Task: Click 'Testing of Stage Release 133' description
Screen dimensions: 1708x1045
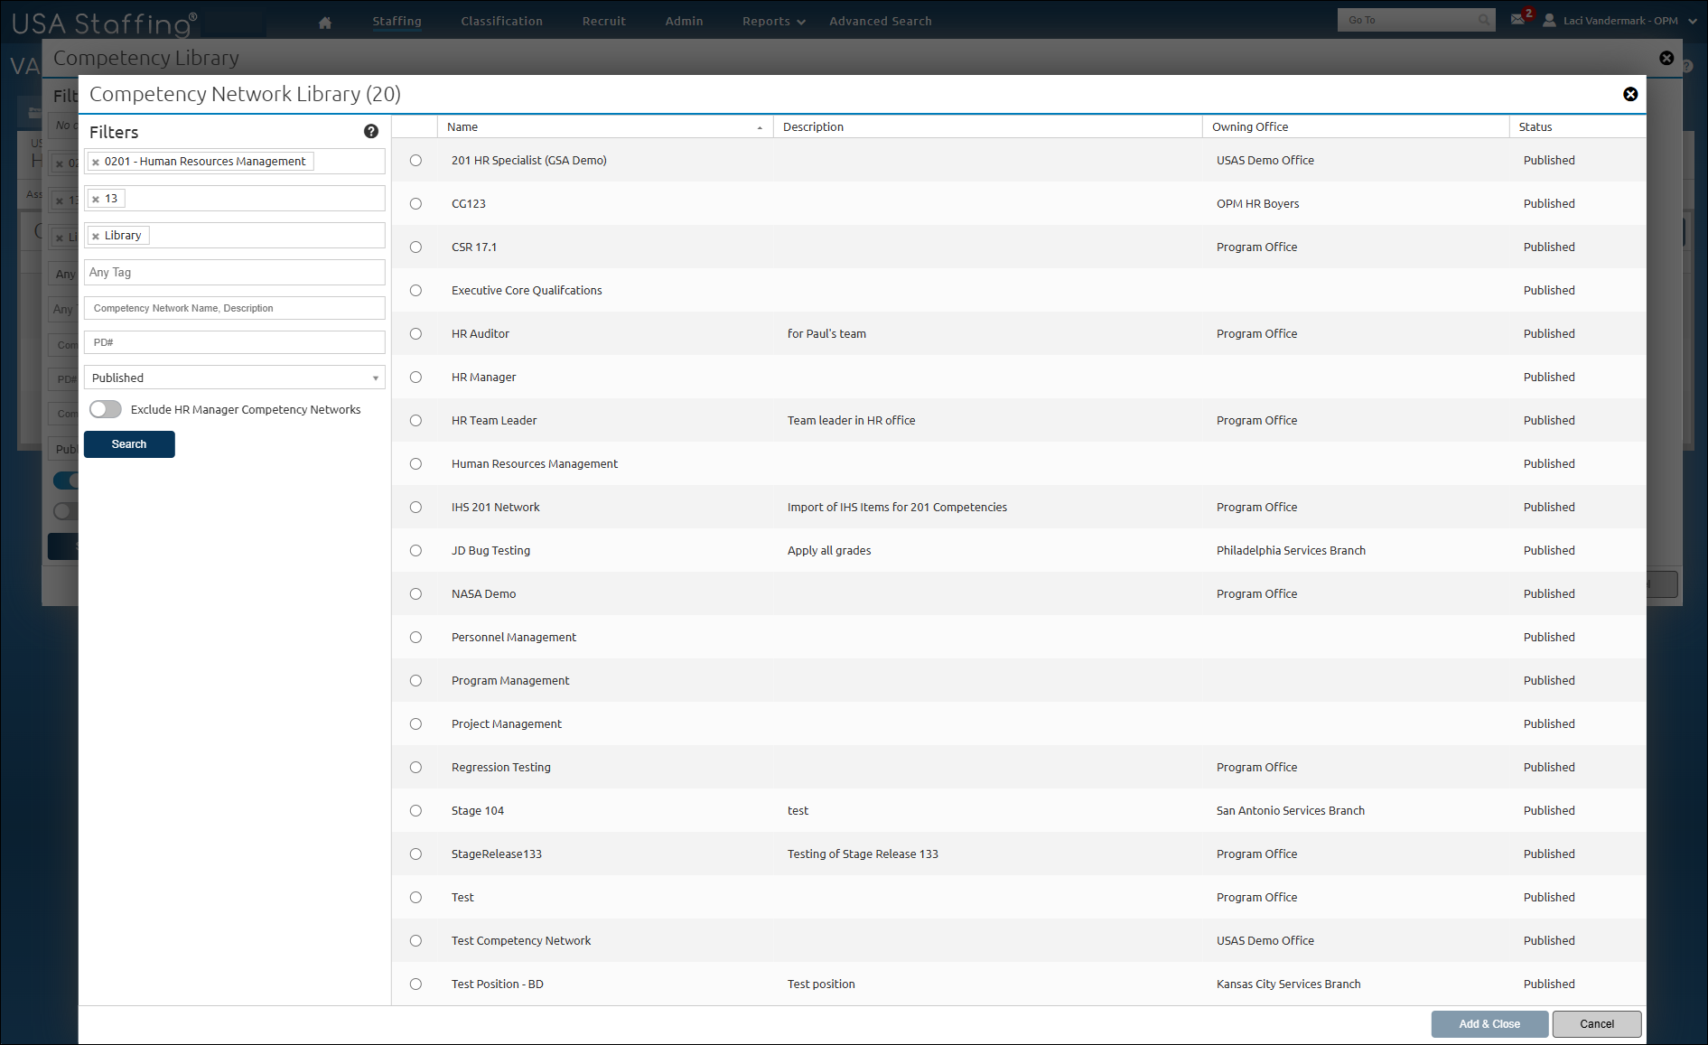Action: pyautogui.click(x=863, y=854)
